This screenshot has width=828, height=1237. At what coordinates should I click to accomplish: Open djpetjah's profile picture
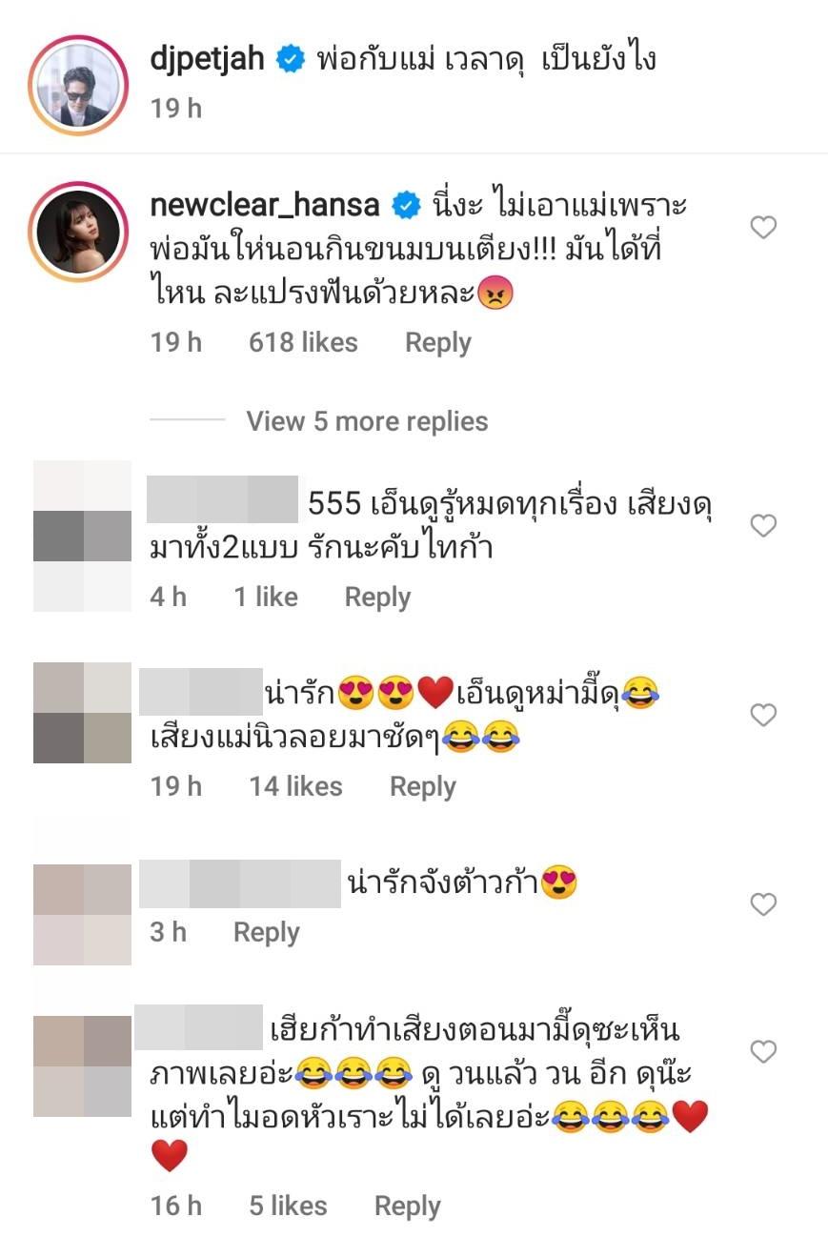click(x=79, y=83)
